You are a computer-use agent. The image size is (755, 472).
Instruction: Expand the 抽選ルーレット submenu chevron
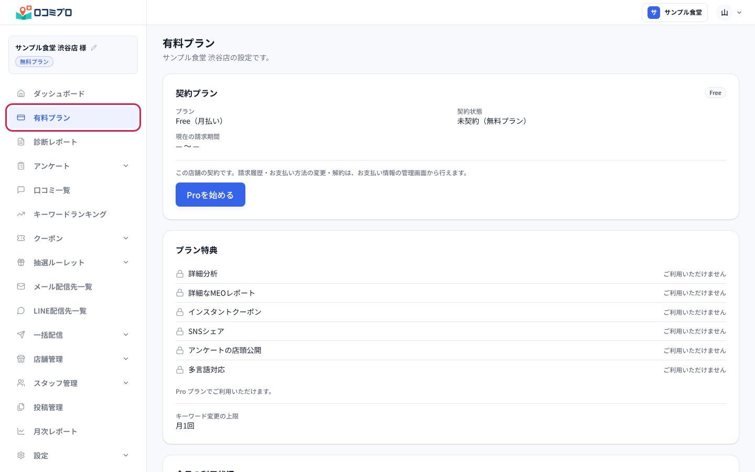point(126,262)
